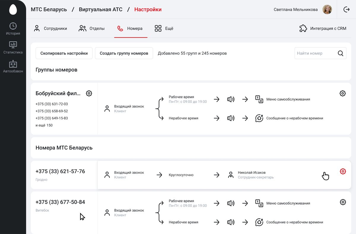Click the Настройки breadcrumb

point(148,10)
